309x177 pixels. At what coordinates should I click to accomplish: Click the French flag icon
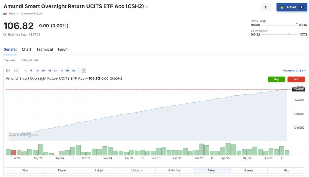4,14
